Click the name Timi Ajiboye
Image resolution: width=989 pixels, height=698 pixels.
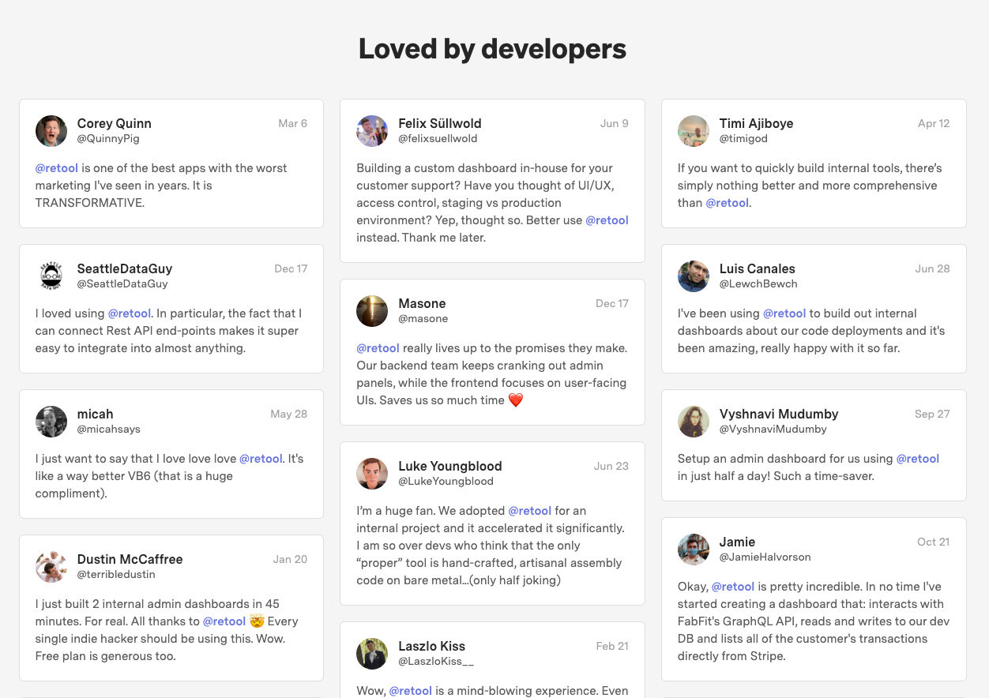pos(757,123)
